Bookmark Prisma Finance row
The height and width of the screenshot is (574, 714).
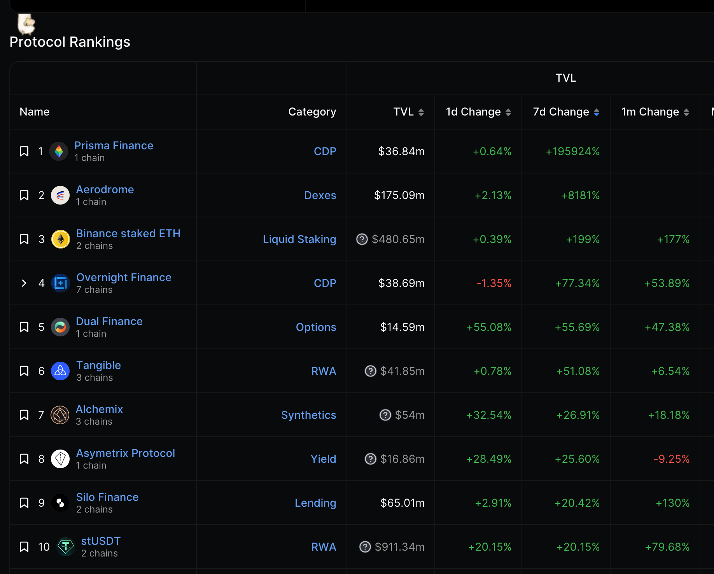pos(24,151)
